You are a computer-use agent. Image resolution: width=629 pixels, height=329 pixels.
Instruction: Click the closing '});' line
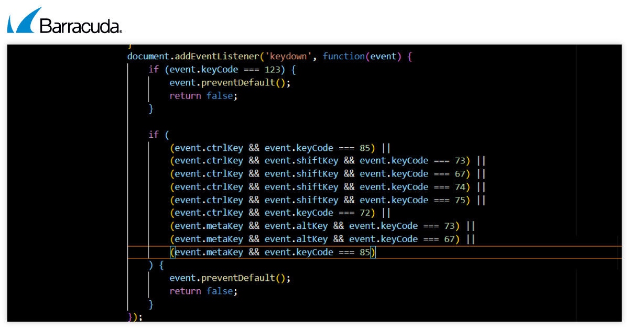pyautogui.click(x=135, y=317)
